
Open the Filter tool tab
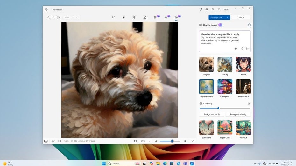point(134,17)
